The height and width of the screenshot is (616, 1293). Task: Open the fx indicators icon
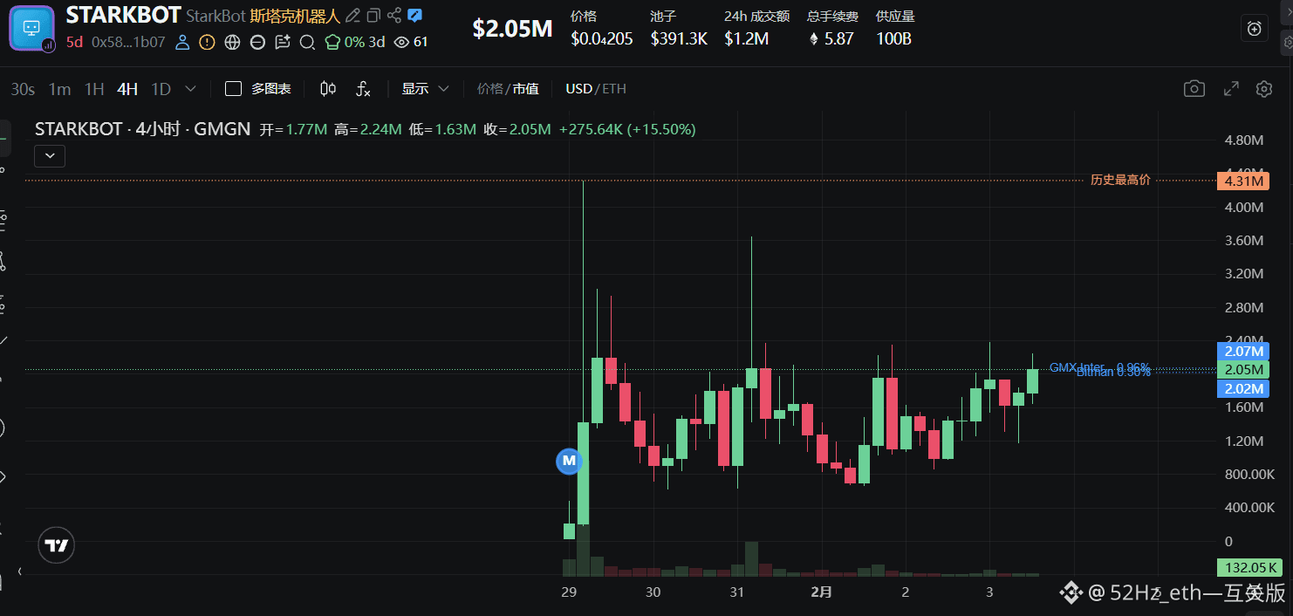[x=364, y=89]
